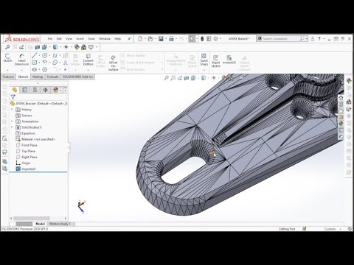The width and height of the screenshot is (354, 265).
Task: Select the Text sketch tool
Action: 65,63
